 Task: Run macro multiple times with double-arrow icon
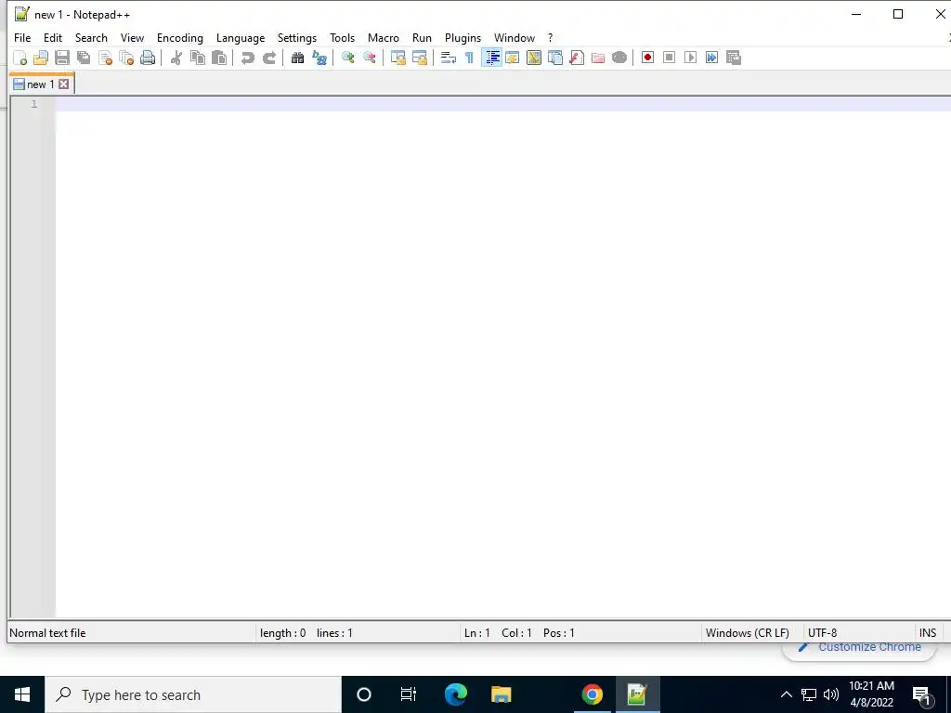tap(712, 58)
